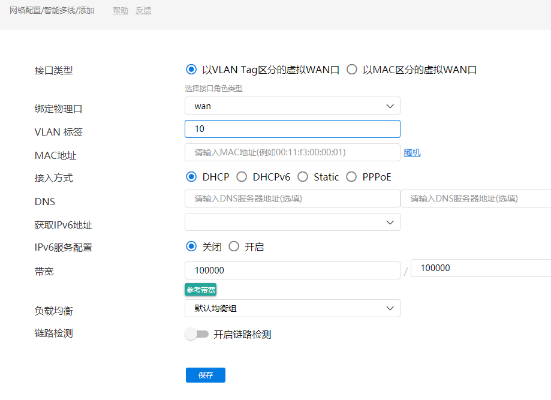551x400 pixels.
Task: Select DHCPv6 access method
Action: click(242, 177)
